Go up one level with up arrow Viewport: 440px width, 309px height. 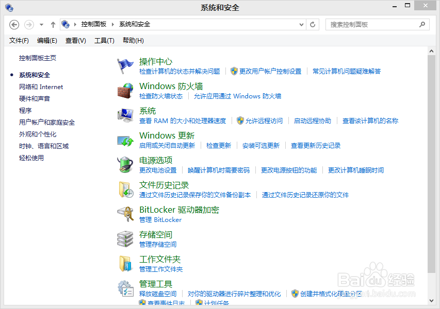[53, 25]
